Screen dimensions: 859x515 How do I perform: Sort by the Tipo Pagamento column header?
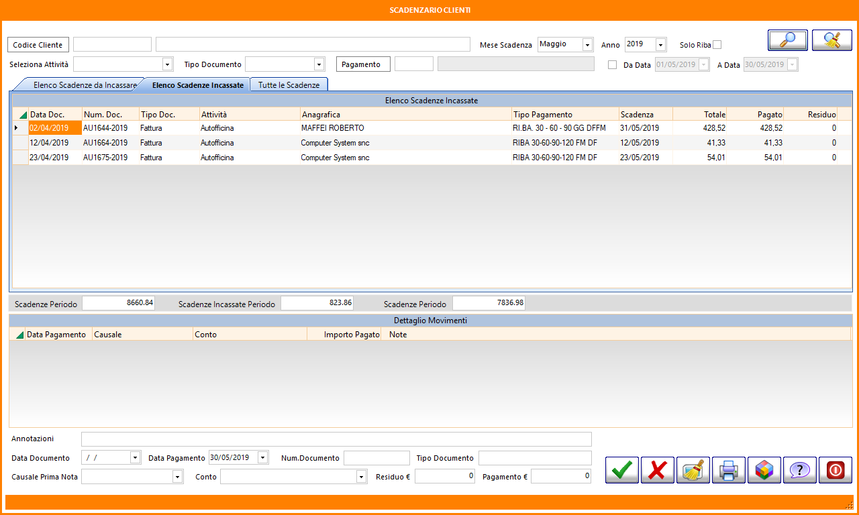(x=565, y=115)
